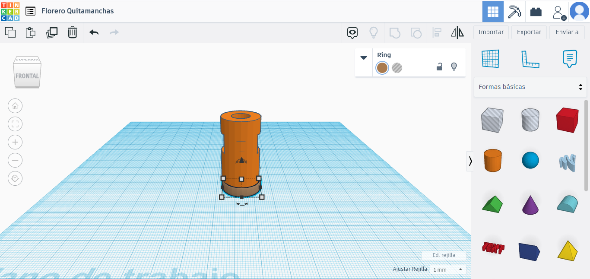Select the Scribble shape
The height and width of the screenshot is (279, 590).
(567, 162)
